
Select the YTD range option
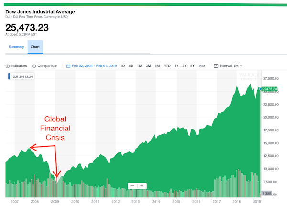[x=167, y=66]
